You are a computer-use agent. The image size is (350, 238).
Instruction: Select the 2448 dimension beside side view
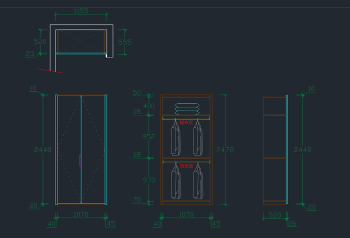[302, 150]
